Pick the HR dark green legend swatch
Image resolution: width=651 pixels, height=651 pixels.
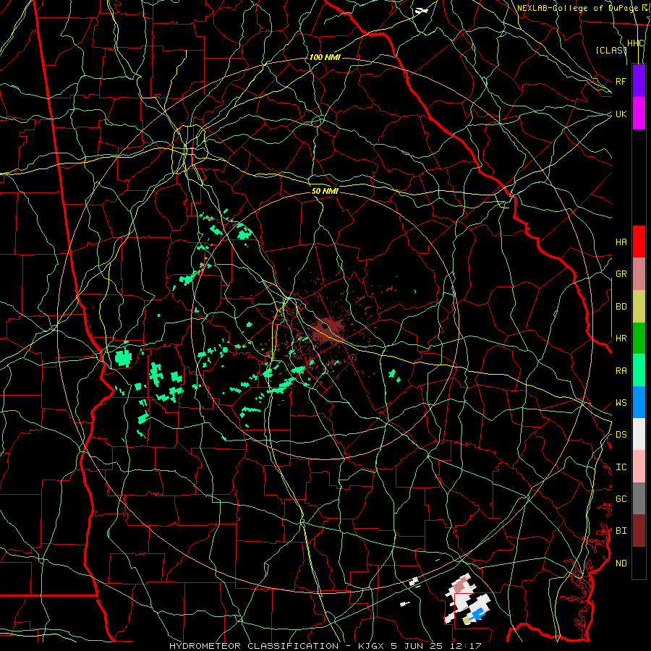click(639, 338)
